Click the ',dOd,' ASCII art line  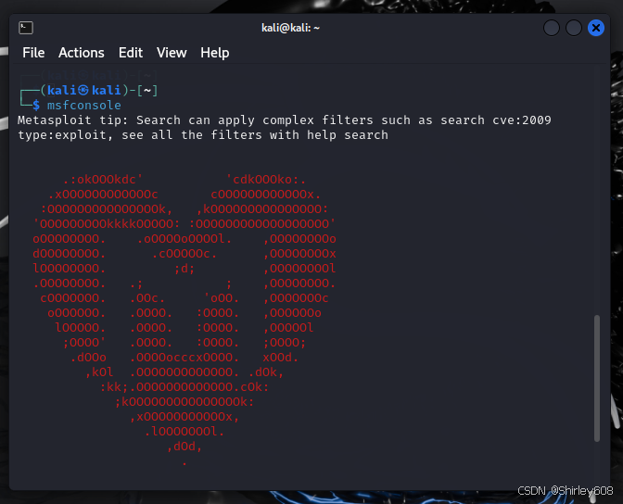pos(184,447)
